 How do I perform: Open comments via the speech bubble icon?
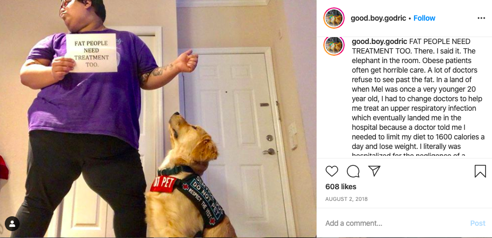point(353,171)
